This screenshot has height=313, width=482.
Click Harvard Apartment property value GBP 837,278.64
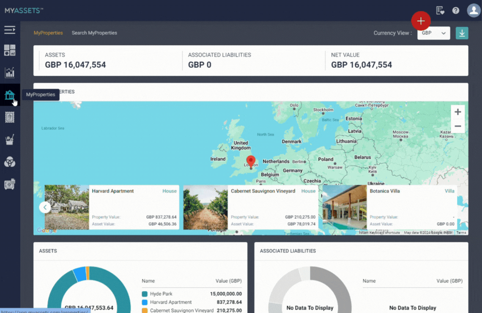(x=162, y=217)
